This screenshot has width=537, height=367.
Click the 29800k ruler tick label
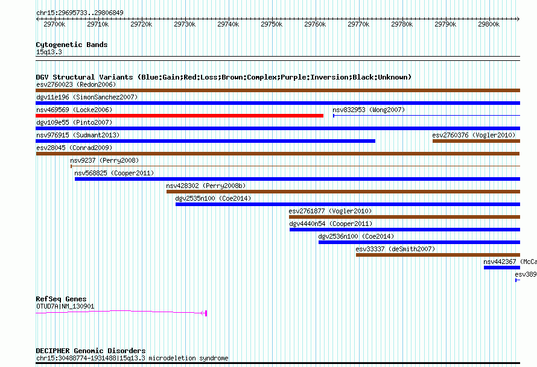[489, 24]
